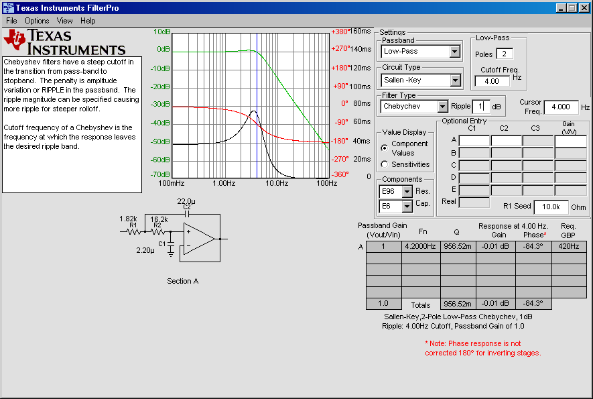Open the View menu
The height and width of the screenshot is (399, 593).
click(x=65, y=21)
